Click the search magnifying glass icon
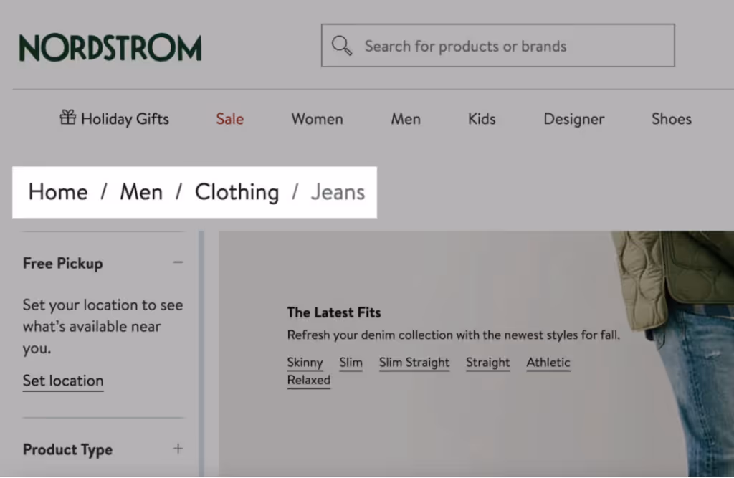The height and width of the screenshot is (478, 734). click(342, 45)
